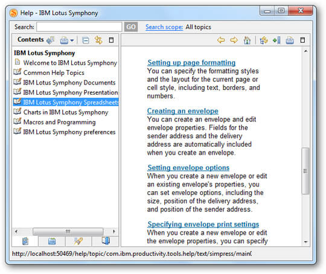Click the Bookmark Document icon

(x=276, y=40)
